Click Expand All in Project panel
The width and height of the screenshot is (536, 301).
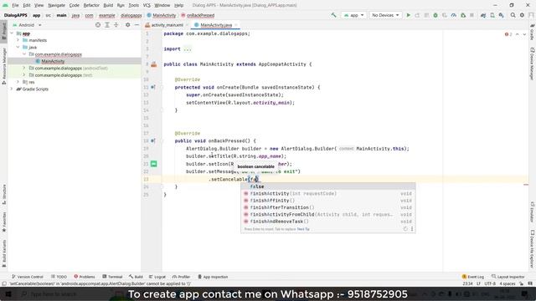click(107, 25)
